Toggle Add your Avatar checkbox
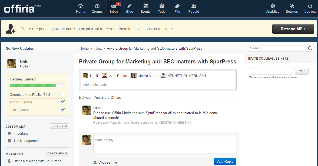The width and height of the screenshot is (318, 166). coord(63,102)
